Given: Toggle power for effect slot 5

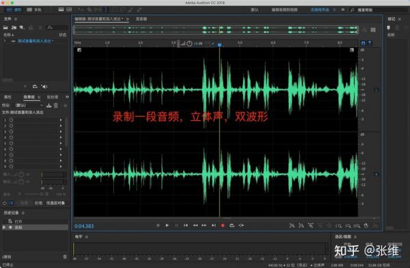Looking at the screenshot, I should [11, 143].
